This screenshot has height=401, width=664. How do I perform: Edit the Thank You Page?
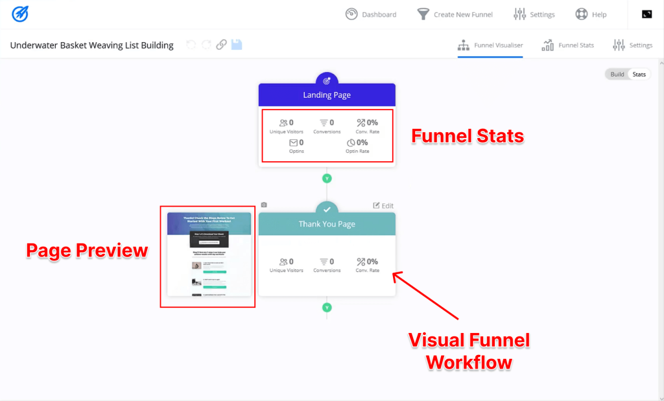(x=383, y=205)
